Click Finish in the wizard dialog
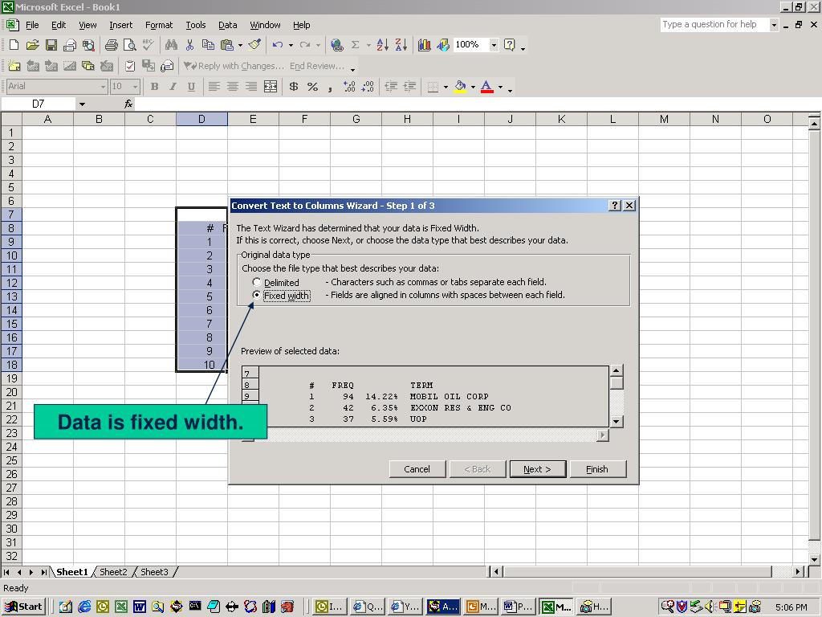The image size is (822, 617). [x=597, y=469]
